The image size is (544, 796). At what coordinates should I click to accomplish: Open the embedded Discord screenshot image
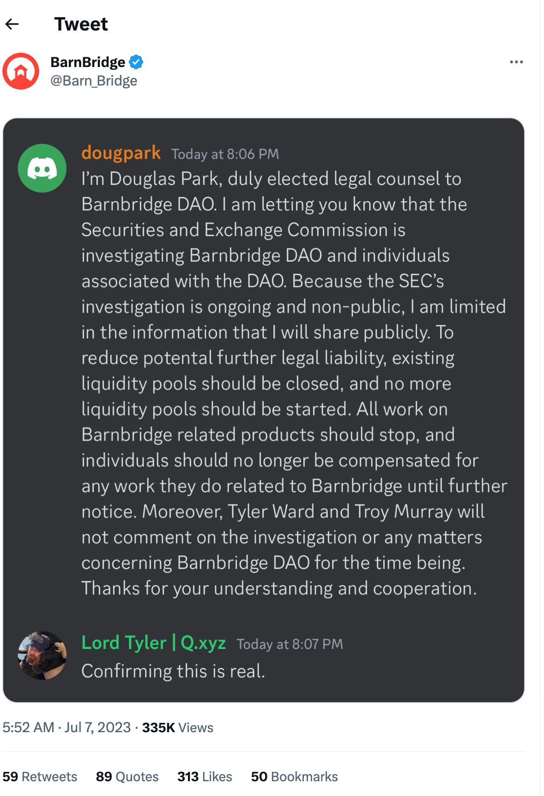click(x=264, y=410)
